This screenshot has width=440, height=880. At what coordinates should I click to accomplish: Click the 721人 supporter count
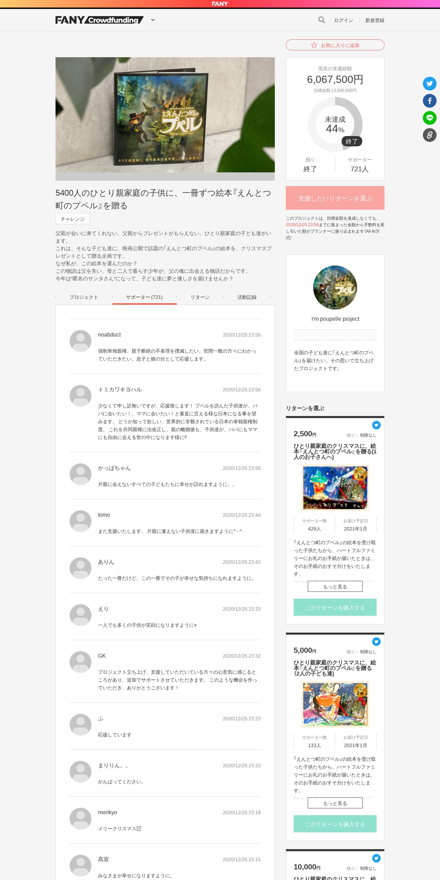pos(359,169)
